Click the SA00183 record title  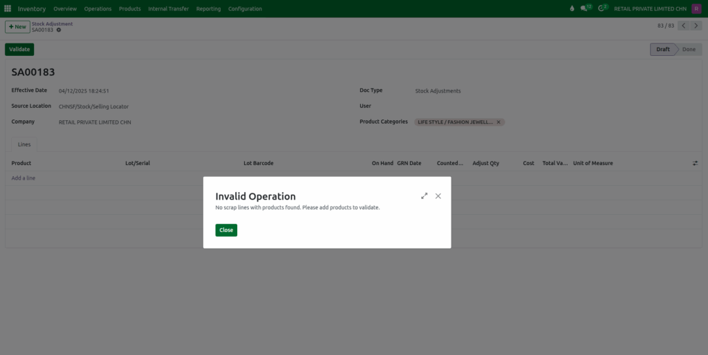coord(33,72)
